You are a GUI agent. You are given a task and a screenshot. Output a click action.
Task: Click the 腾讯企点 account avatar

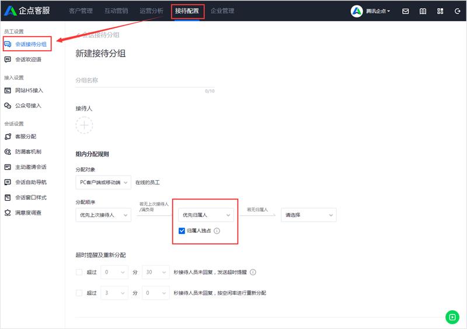[357, 11]
